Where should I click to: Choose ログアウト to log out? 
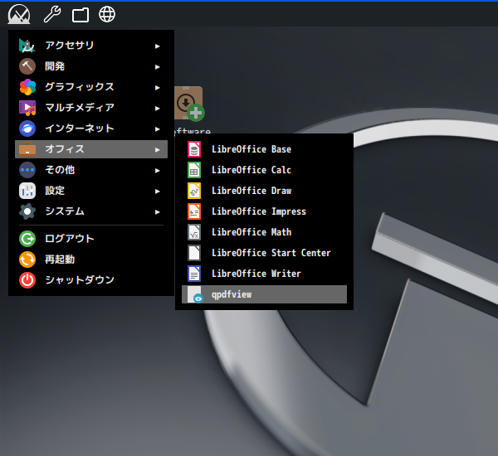pyautogui.click(x=69, y=239)
